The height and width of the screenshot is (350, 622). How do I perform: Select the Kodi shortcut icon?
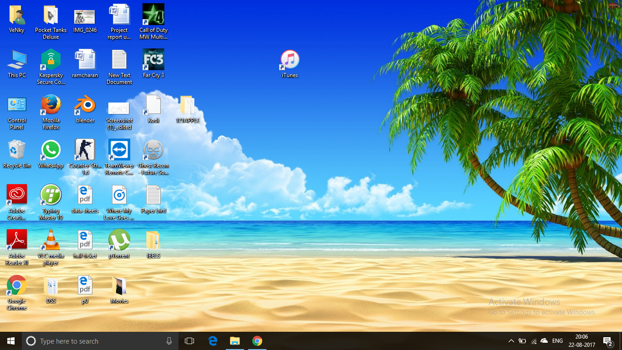point(153,109)
